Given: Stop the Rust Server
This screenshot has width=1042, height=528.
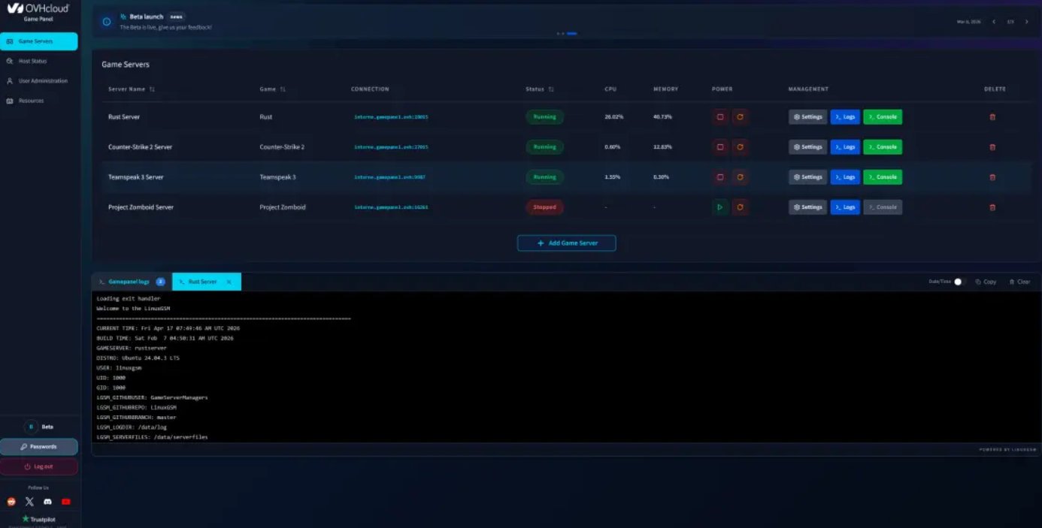Looking at the screenshot, I should pyautogui.click(x=720, y=117).
